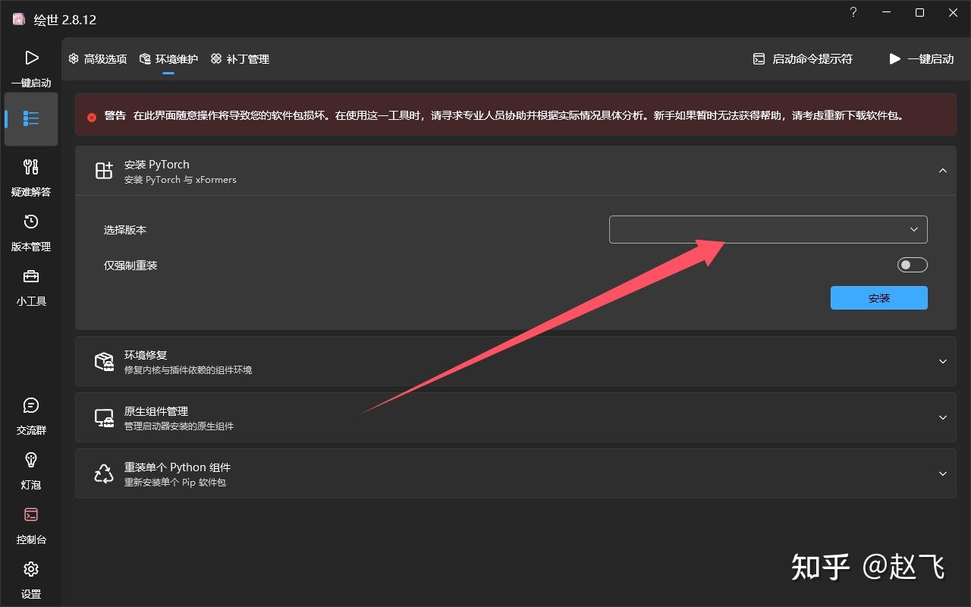Switch to the 补丁管理 tab
Viewport: 971px width, 607px height.
point(240,58)
